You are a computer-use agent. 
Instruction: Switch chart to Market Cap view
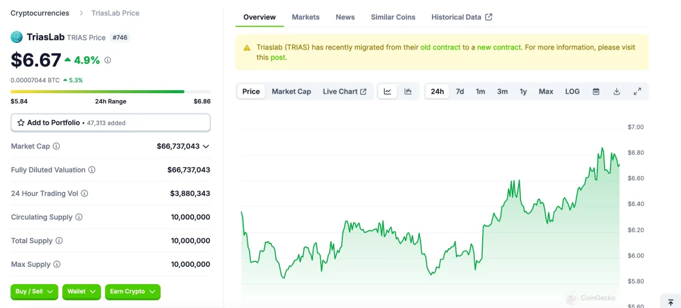pyautogui.click(x=292, y=91)
